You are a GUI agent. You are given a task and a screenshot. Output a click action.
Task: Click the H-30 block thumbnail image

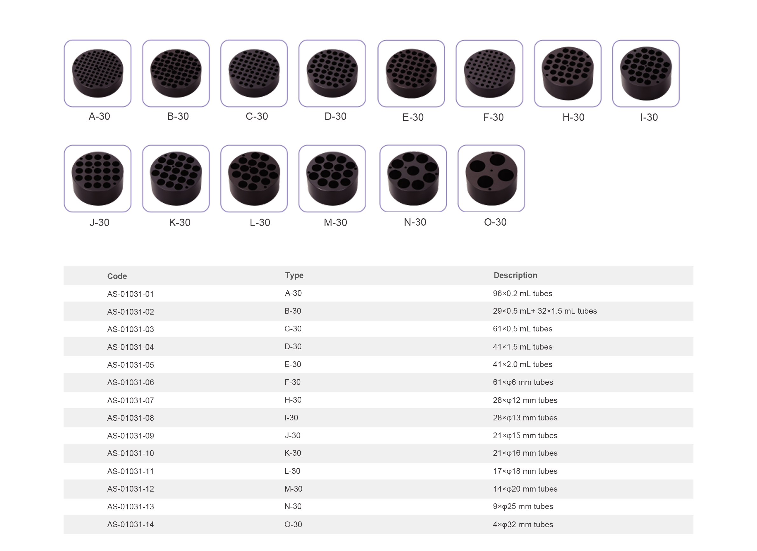568,74
